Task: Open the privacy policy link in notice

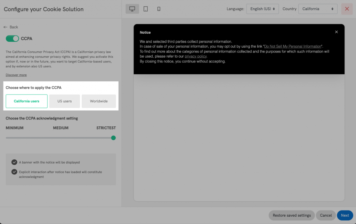Action: [x=195, y=56]
